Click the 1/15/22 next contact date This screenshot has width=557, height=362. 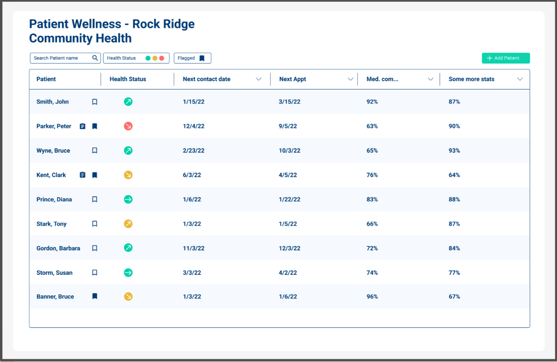(194, 102)
